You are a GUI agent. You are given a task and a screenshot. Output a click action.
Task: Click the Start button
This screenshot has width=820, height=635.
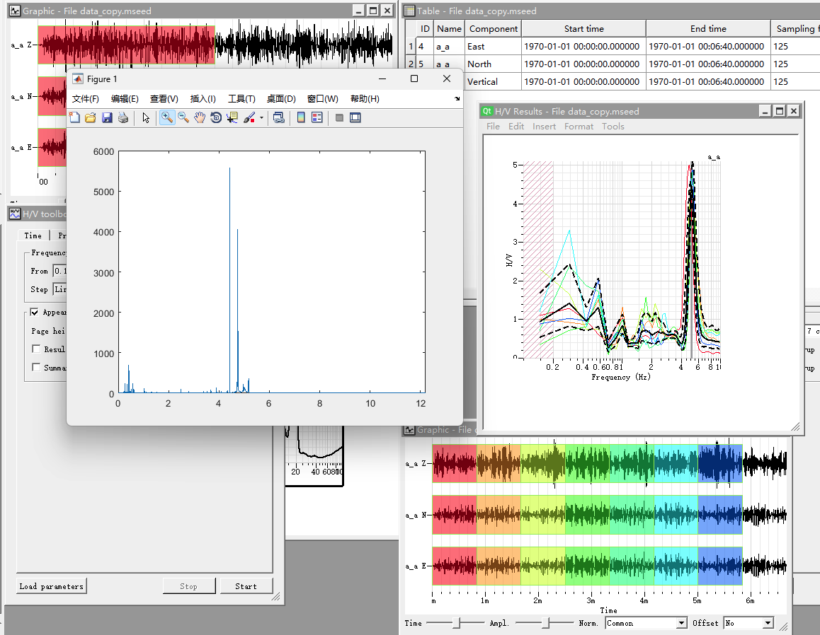point(246,586)
